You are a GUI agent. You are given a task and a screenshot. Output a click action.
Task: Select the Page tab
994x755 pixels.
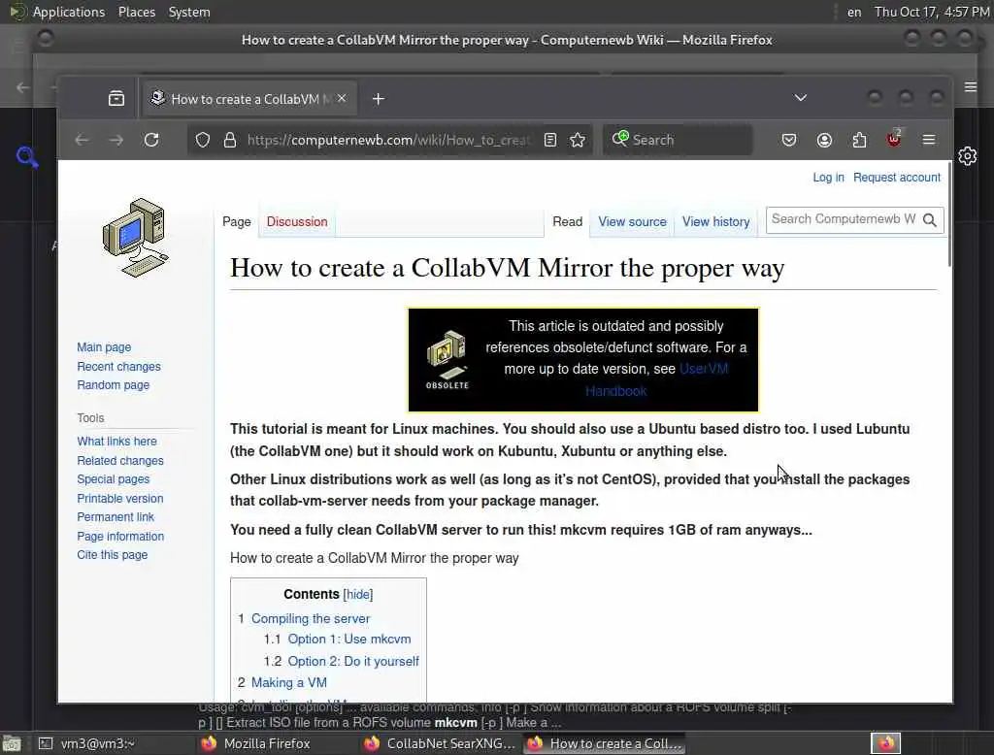(237, 222)
